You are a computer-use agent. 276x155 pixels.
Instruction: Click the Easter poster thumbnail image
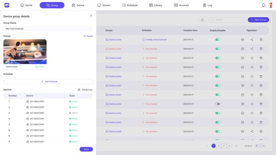click(25, 51)
